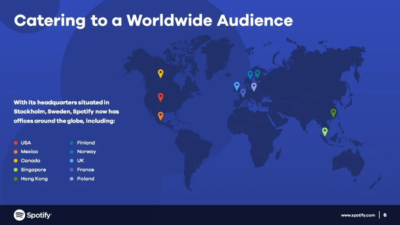
Task: Click the lavender Poland legend dot
Action: point(72,179)
